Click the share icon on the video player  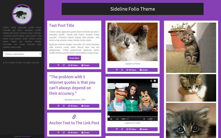point(151,81)
